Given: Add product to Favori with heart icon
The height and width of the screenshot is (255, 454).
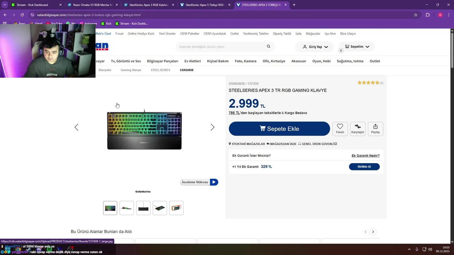Looking at the screenshot, I should (340, 129).
